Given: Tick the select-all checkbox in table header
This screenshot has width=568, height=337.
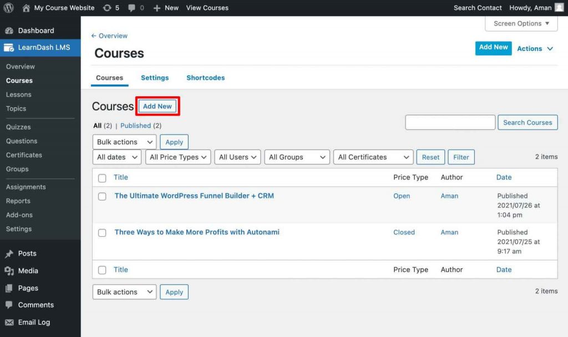Looking at the screenshot, I should 102,178.
